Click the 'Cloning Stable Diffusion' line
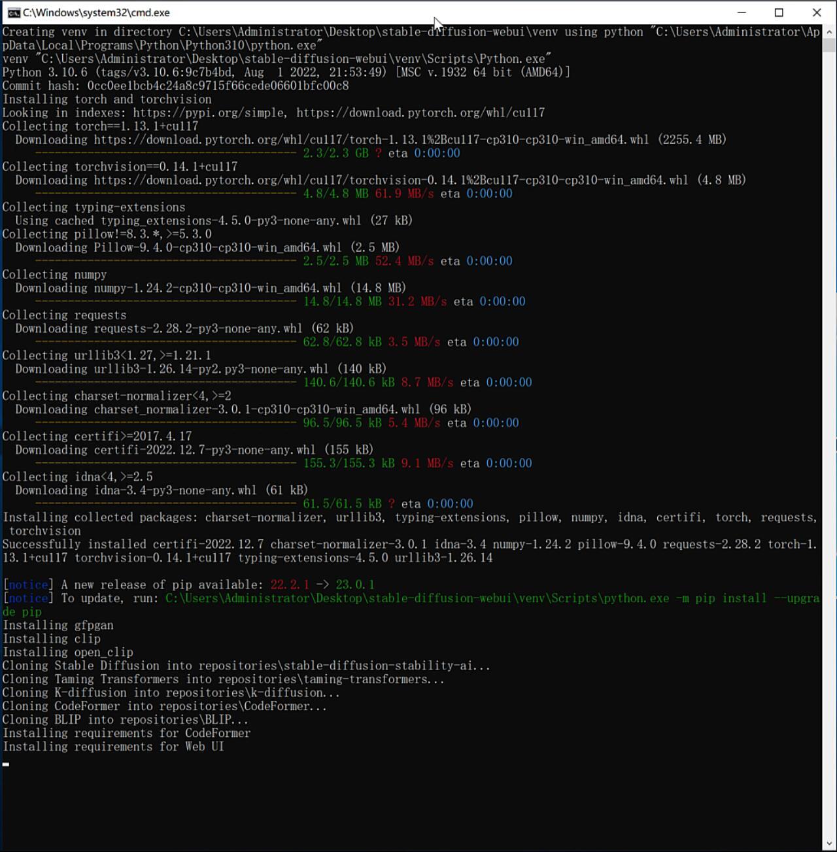The image size is (837, 852). [247, 666]
